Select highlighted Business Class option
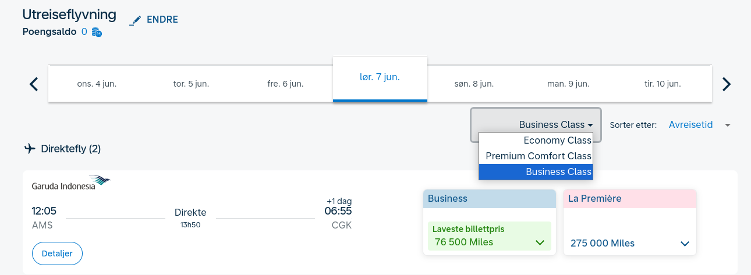The height and width of the screenshot is (275, 751). pos(558,172)
